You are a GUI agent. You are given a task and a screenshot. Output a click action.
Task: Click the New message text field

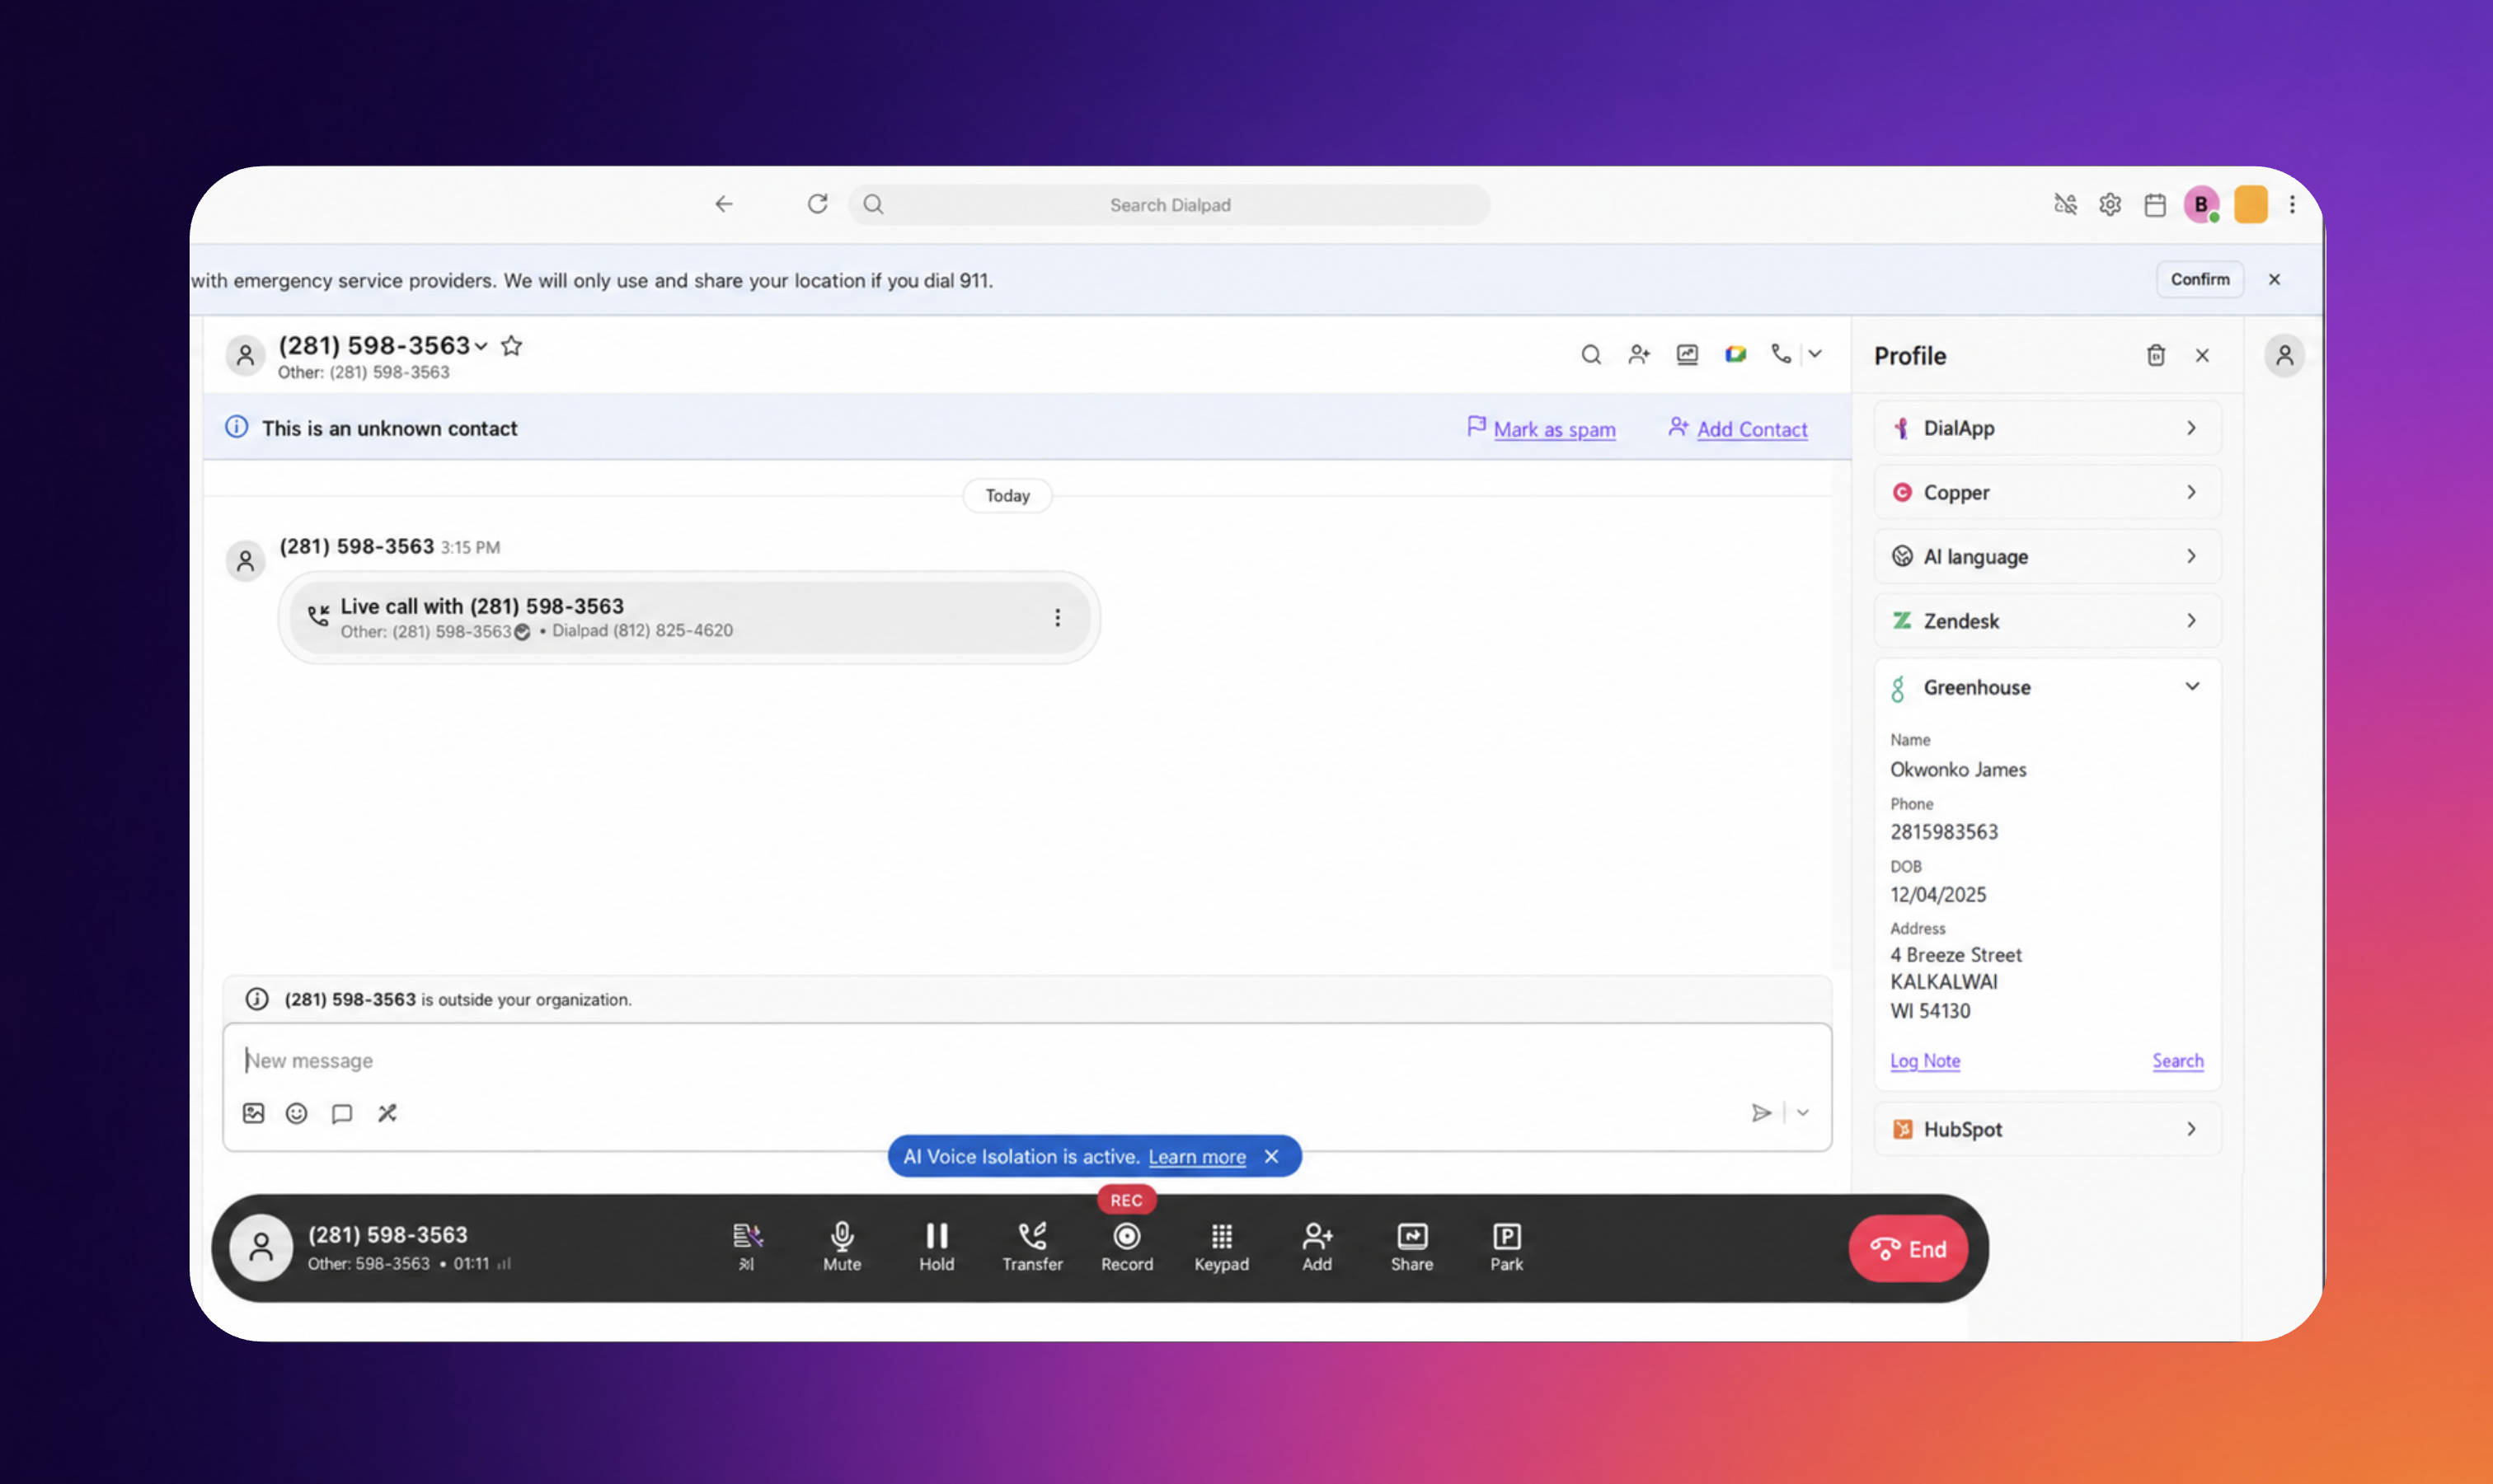tap(1026, 1060)
